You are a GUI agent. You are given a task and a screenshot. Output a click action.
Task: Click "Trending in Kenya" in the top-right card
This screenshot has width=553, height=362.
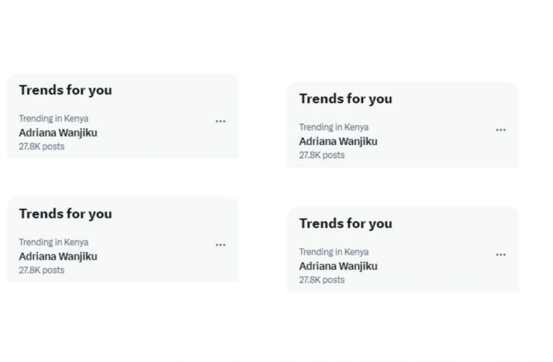coord(334,127)
